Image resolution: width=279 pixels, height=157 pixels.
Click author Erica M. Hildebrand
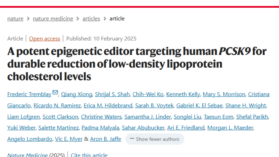108,106
